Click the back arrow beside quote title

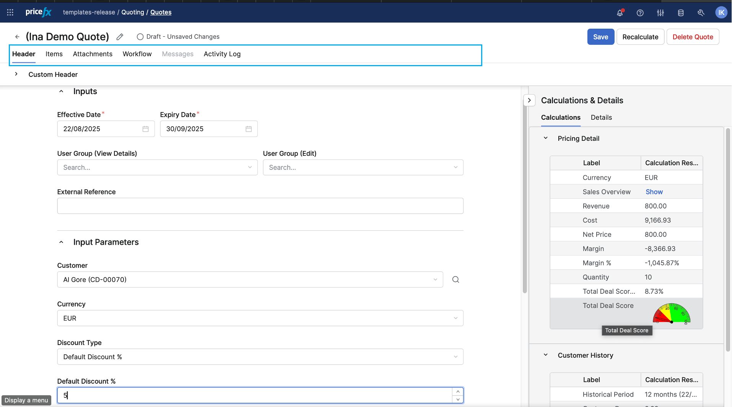tap(17, 37)
